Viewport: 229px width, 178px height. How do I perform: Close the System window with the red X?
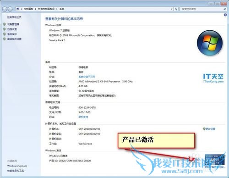coord(224,3)
